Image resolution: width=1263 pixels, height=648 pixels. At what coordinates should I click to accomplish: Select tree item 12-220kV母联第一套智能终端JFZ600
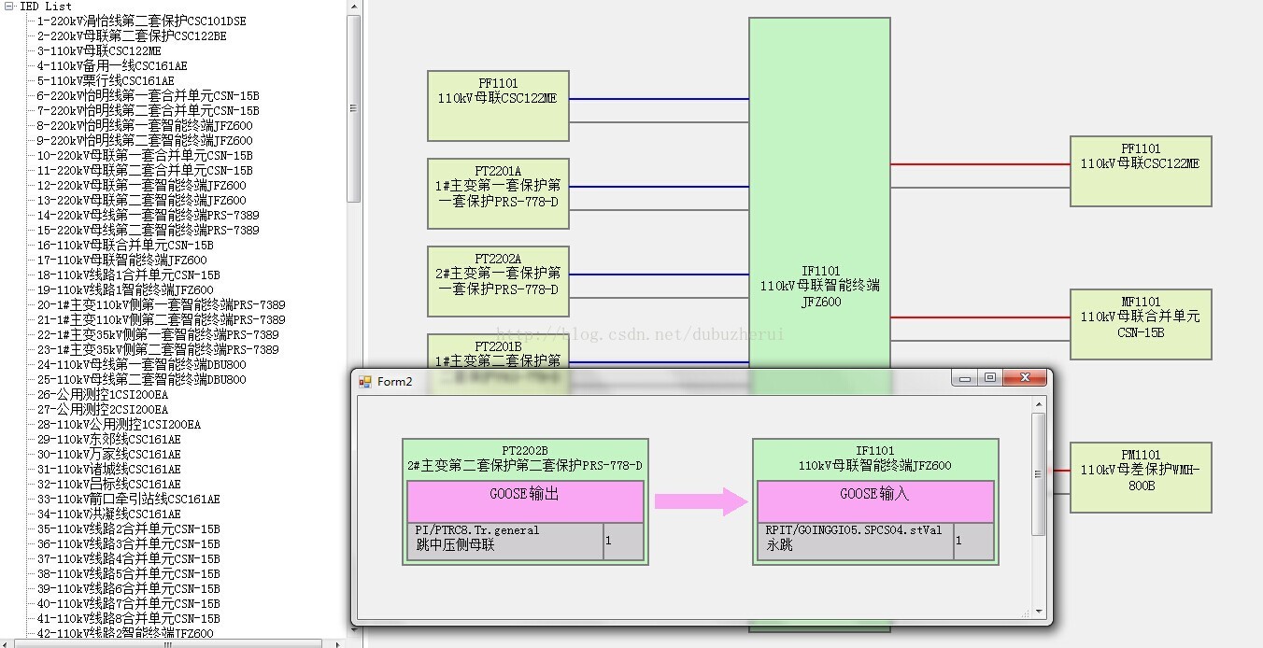[142, 185]
